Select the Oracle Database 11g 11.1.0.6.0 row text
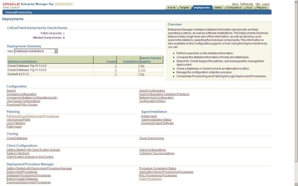 [27, 70]
